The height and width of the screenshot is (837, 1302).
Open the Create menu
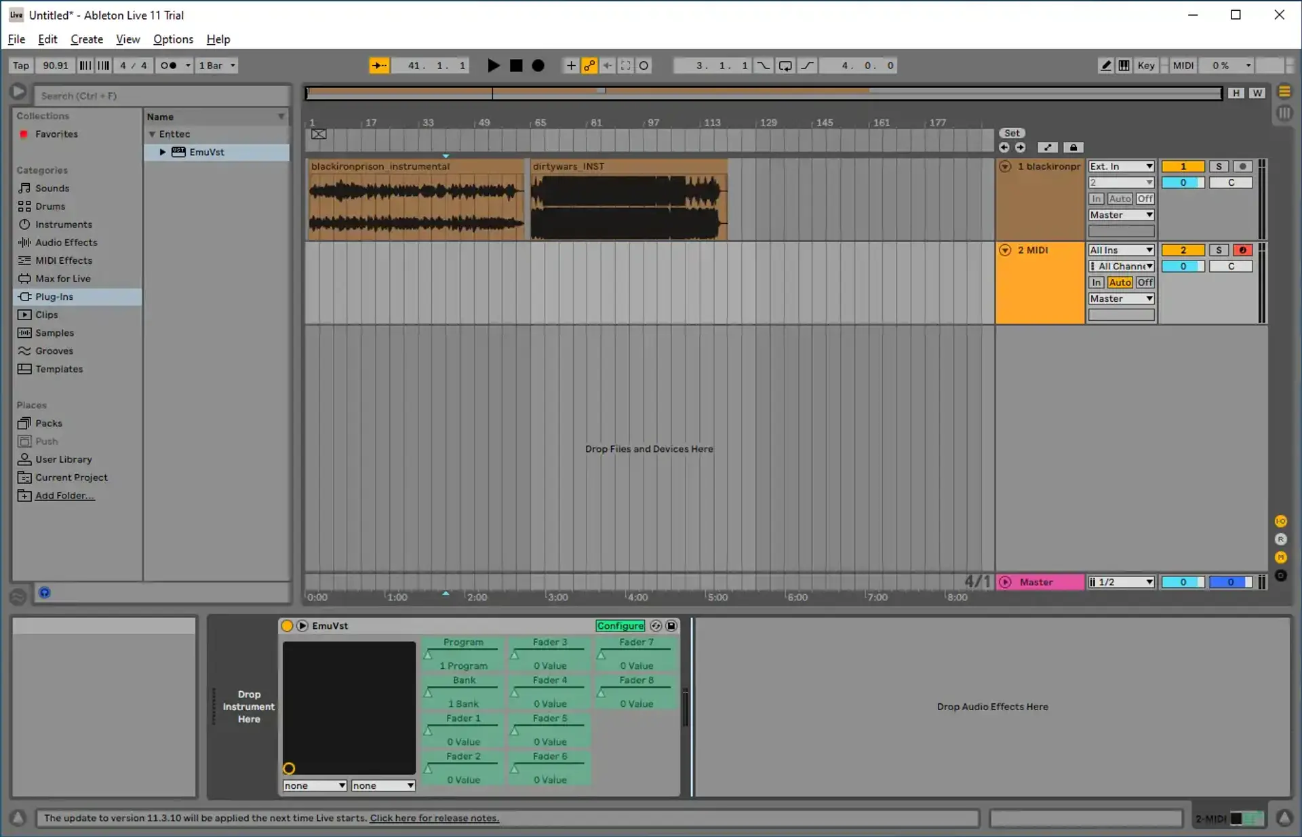pos(87,39)
